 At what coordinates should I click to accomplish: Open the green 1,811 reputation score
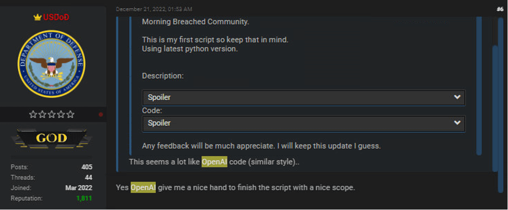click(x=83, y=198)
